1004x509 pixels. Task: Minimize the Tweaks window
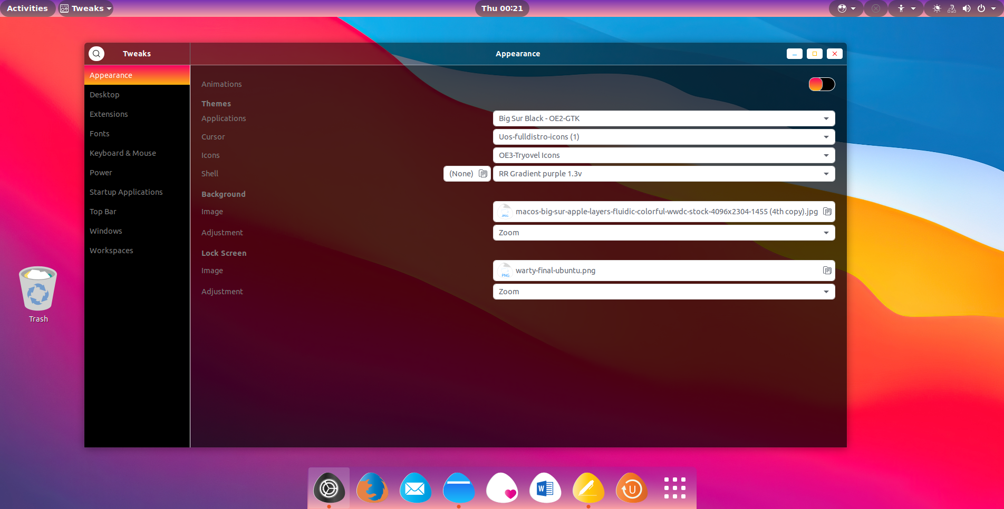coord(795,54)
